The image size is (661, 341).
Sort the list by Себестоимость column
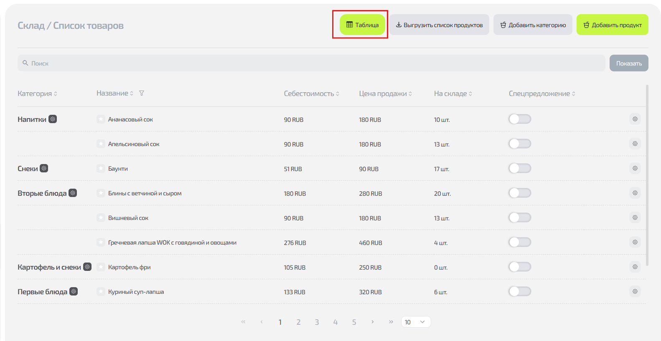click(x=311, y=93)
